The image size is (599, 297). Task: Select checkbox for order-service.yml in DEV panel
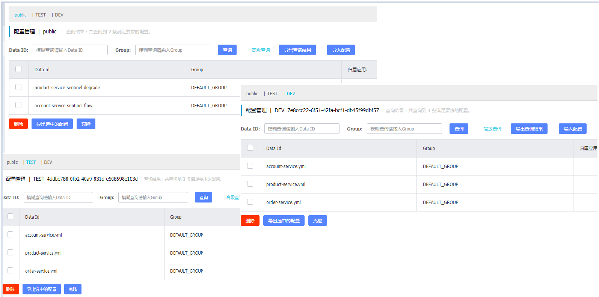[250, 202]
